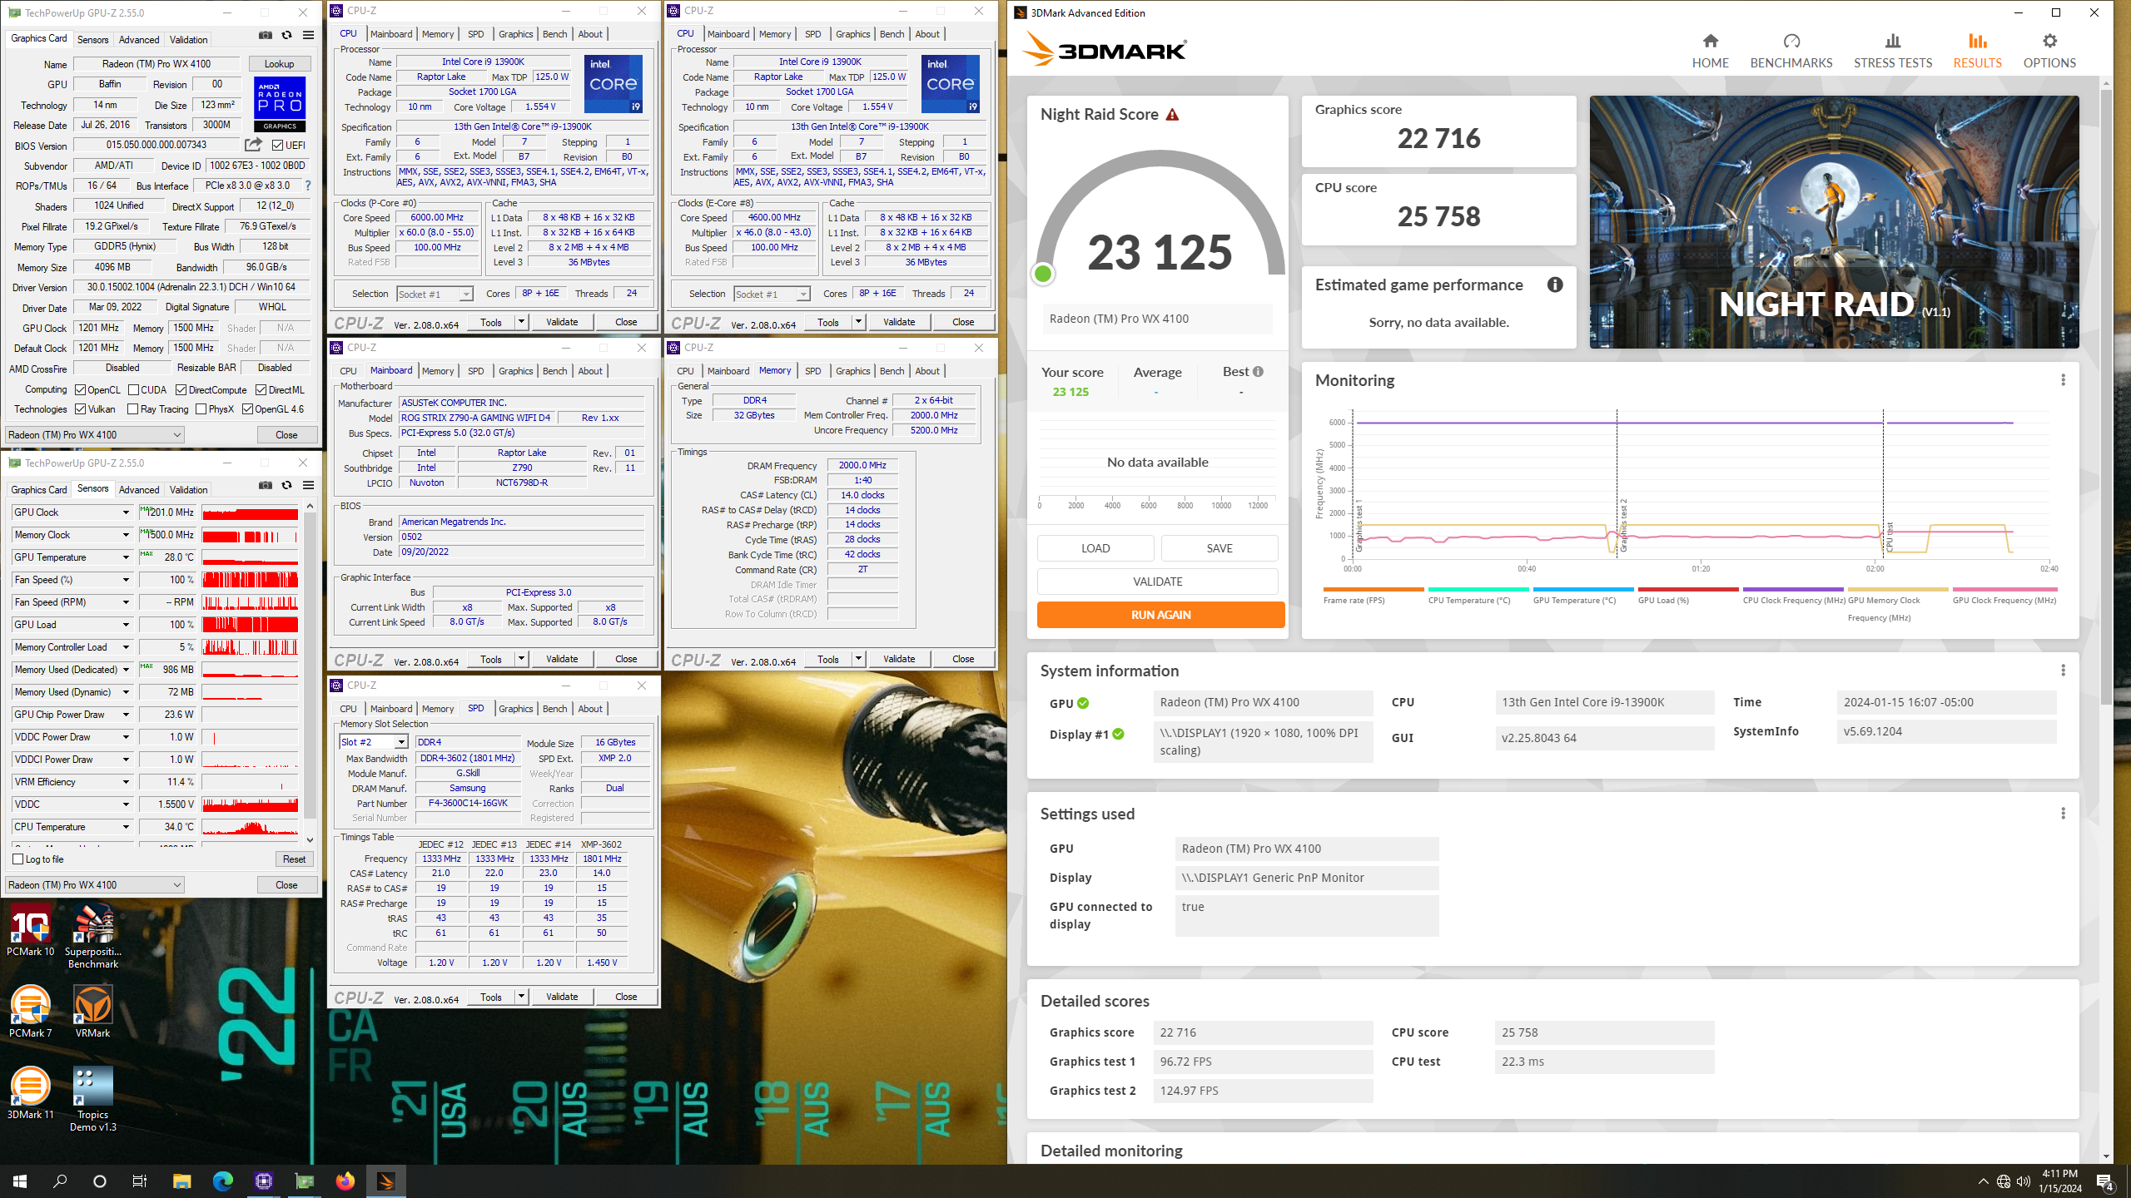Expand the GPU Load sensor dropdown
This screenshot has width=2131, height=1198.
(x=126, y=625)
